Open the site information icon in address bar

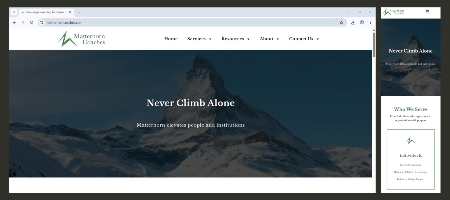(42, 22)
